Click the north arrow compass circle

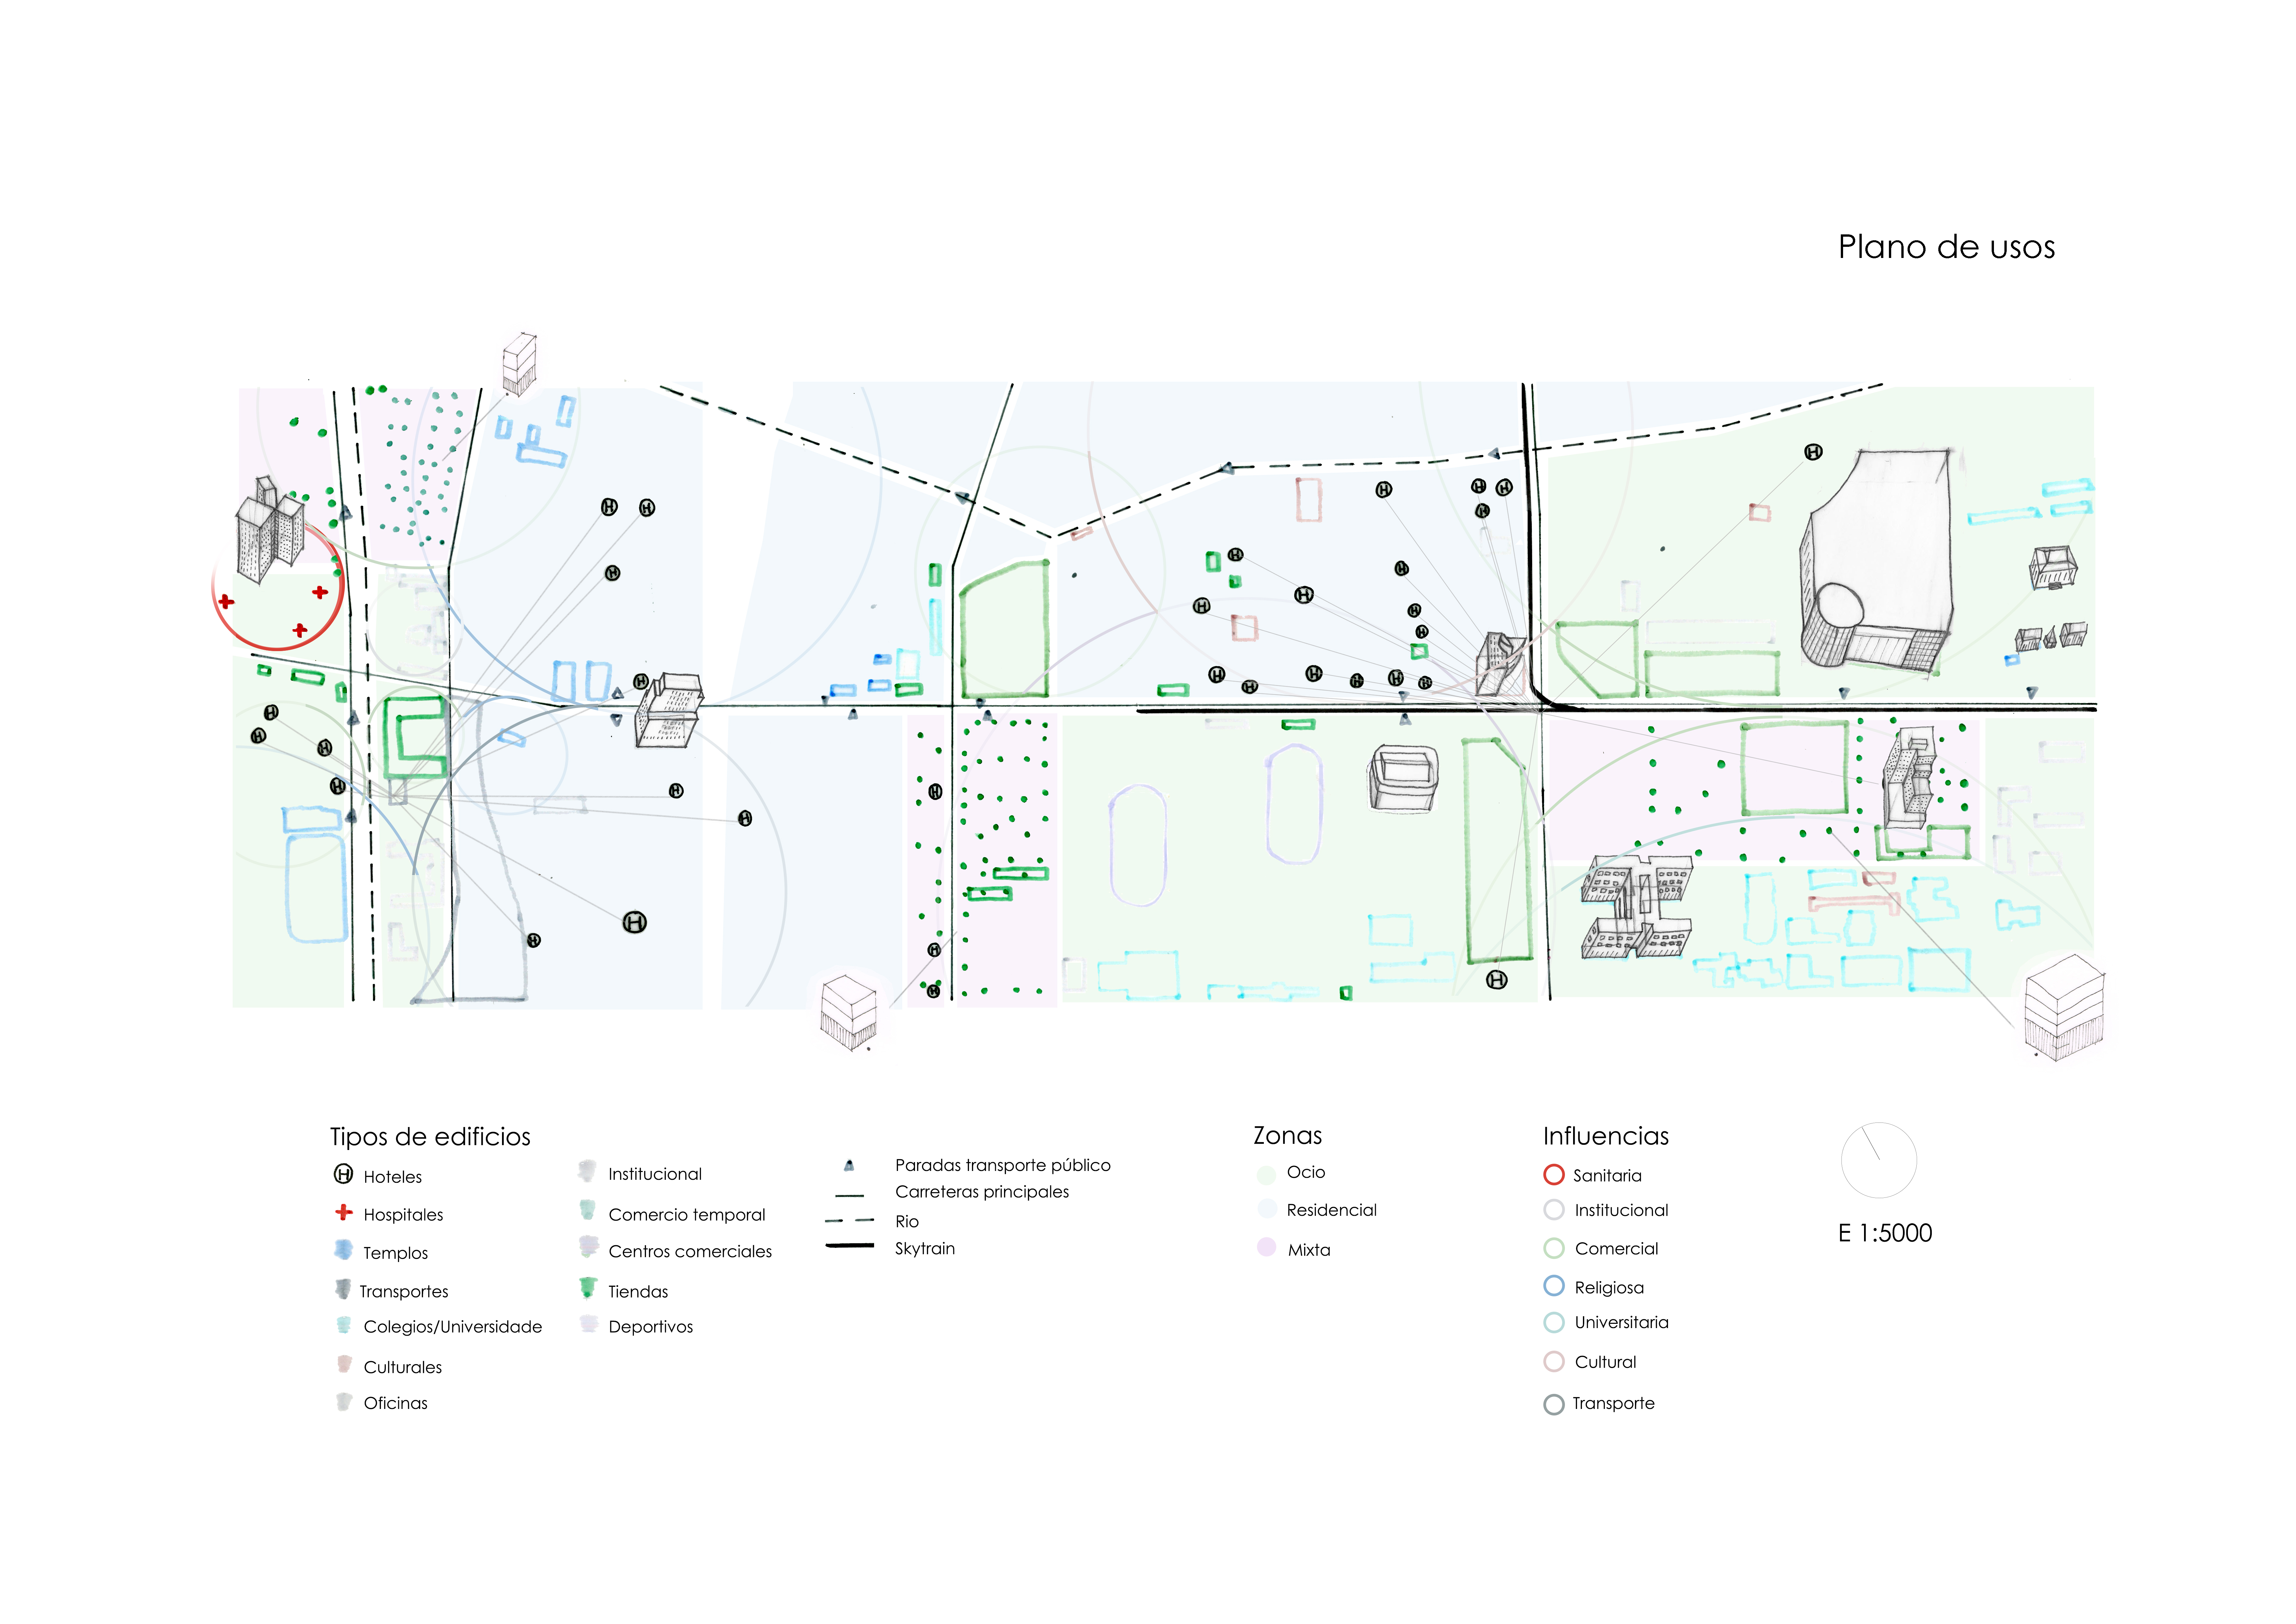[x=1879, y=1160]
